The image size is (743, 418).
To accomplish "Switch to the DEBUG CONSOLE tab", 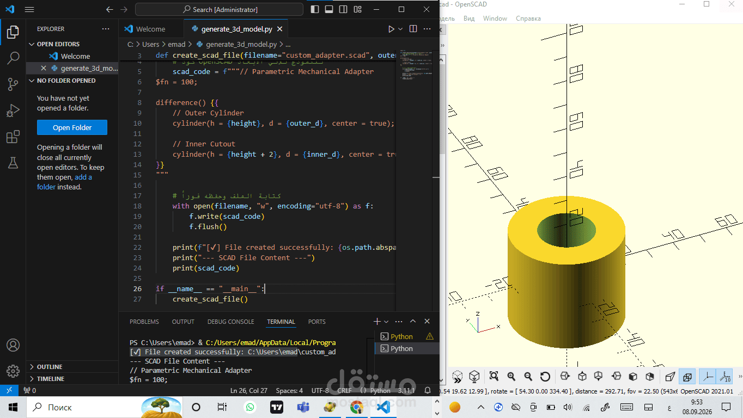I will point(230,322).
